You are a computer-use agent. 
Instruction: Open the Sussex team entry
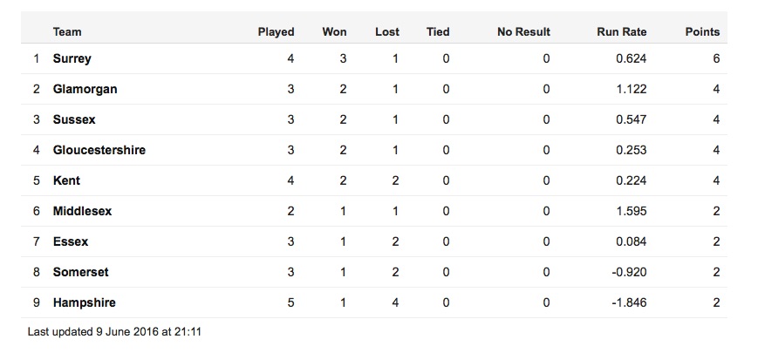74,119
